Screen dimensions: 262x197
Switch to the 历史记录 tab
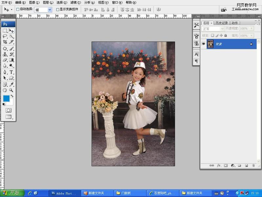(221, 23)
